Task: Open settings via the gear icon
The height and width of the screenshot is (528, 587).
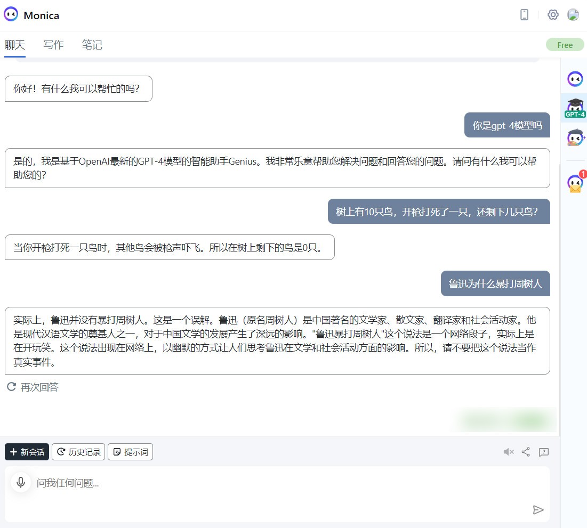Action: click(x=553, y=14)
